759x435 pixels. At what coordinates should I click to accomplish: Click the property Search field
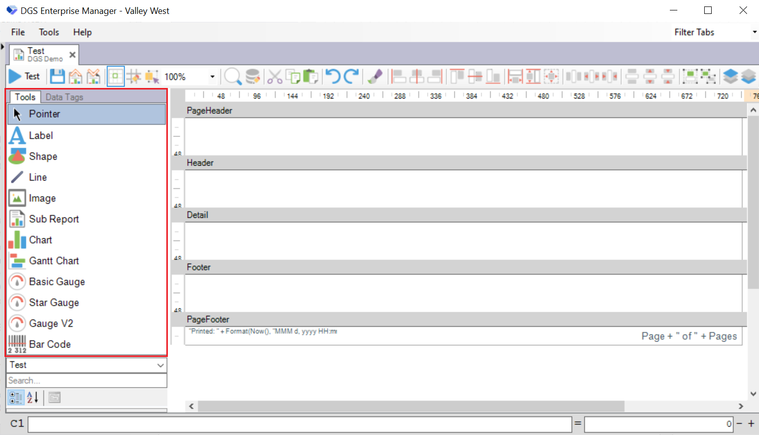(87, 380)
